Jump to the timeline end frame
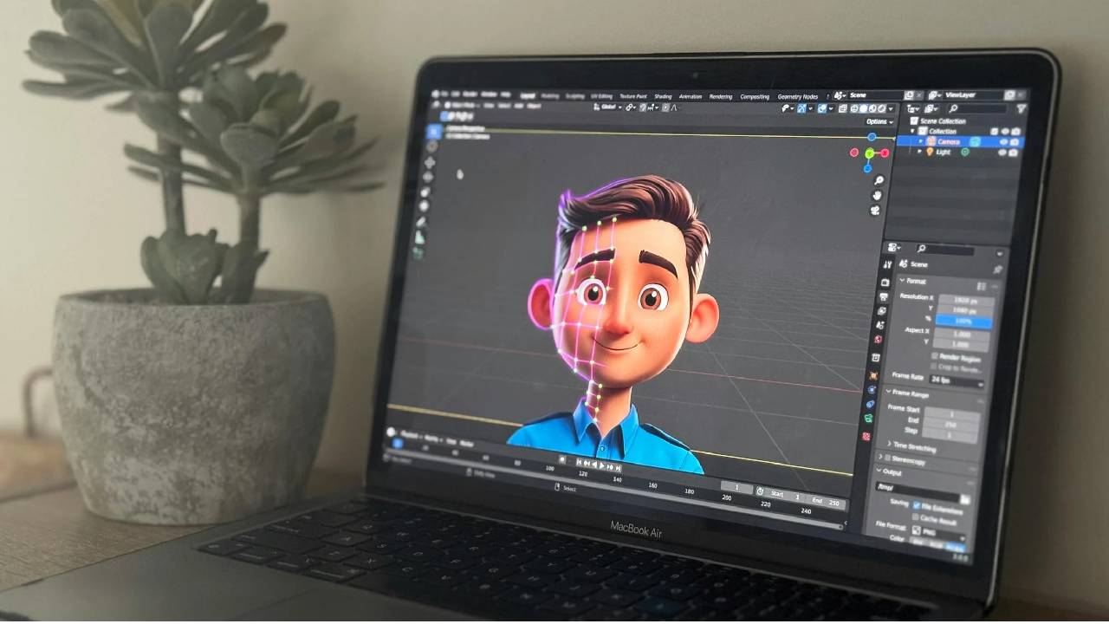The image size is (1109, 624). pos(618,467)
